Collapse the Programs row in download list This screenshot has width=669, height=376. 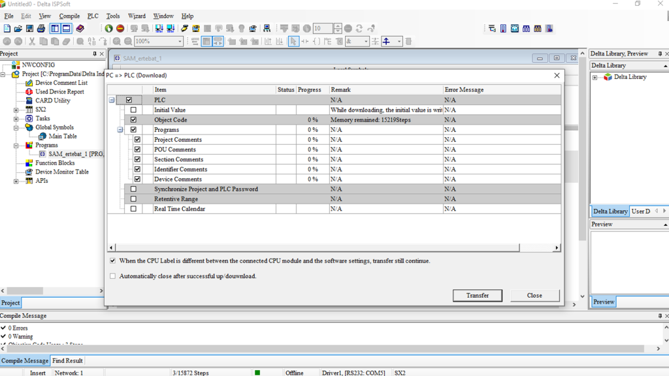click(120, 130)
